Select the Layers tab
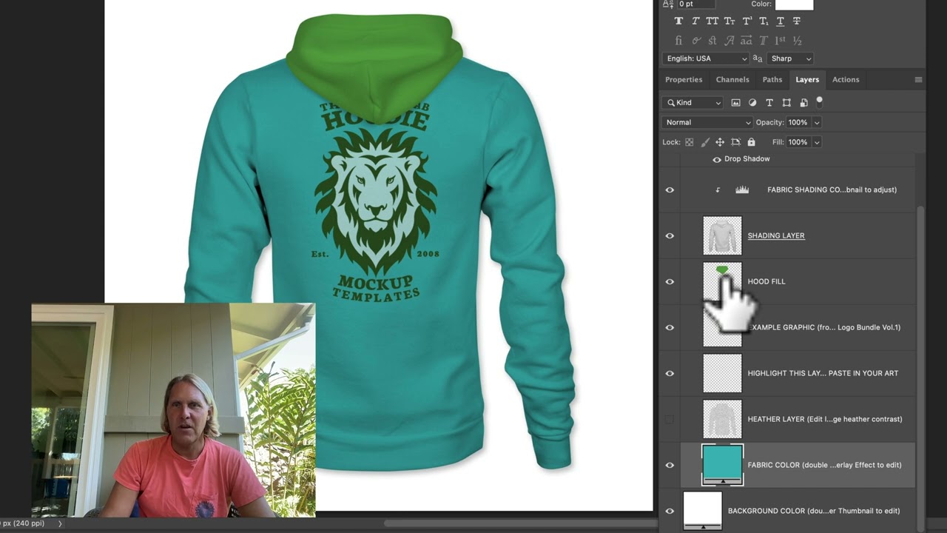This screenshot has height=533, width=947. click(x=807, y=80)
